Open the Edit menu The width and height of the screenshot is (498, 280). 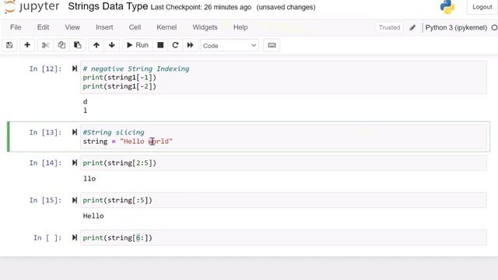[x=43, y=27]
